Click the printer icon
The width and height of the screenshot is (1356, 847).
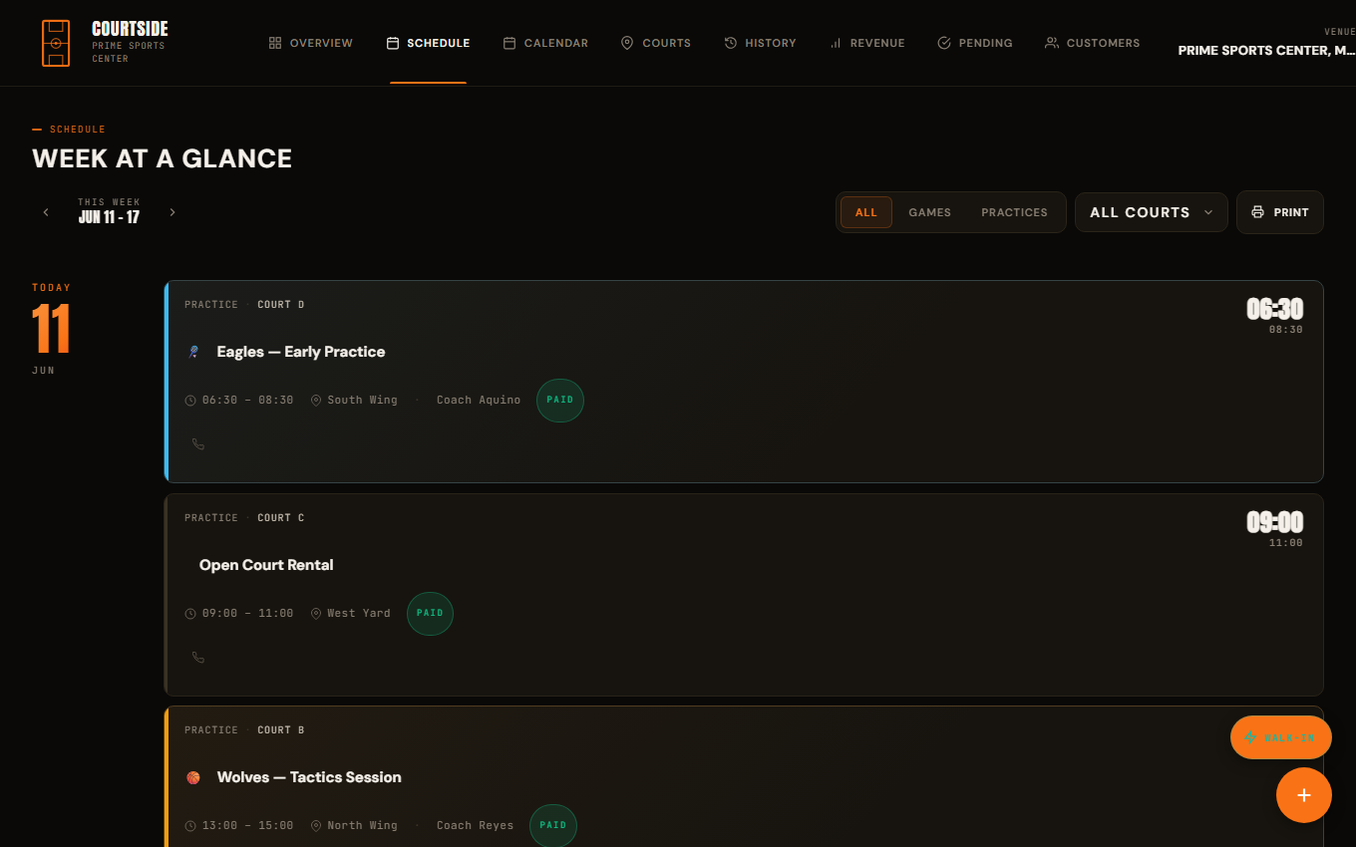coord(1258,212)
